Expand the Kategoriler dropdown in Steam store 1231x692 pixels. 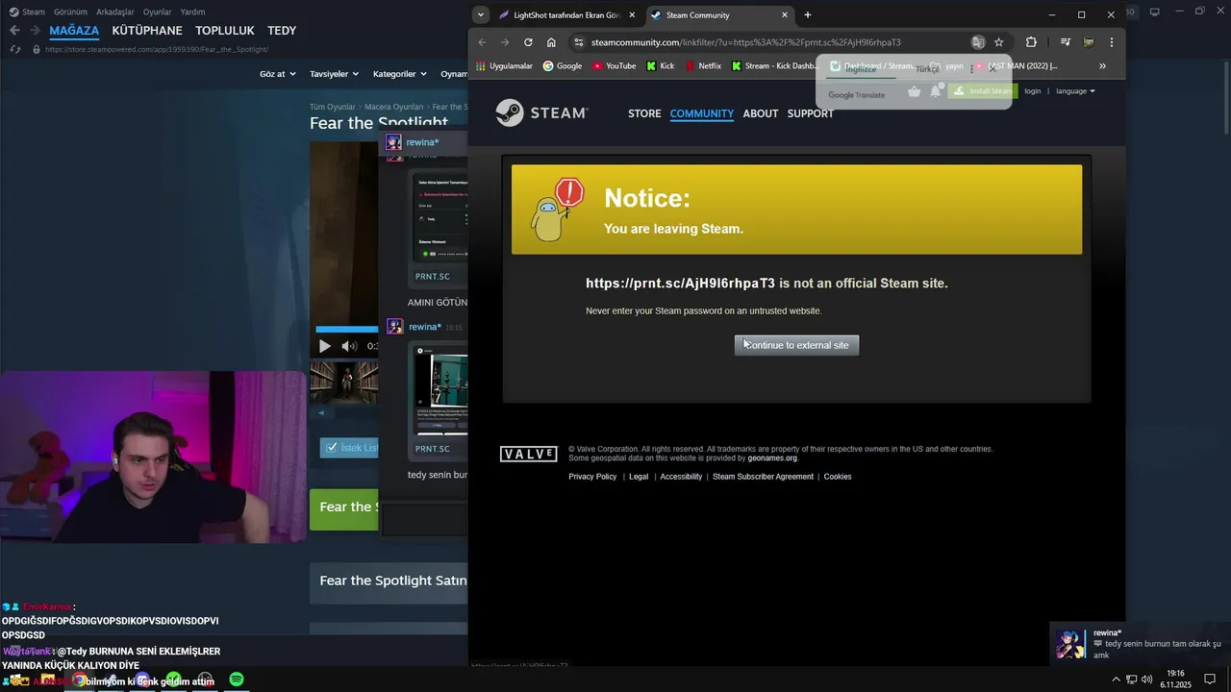coord(400,74)
